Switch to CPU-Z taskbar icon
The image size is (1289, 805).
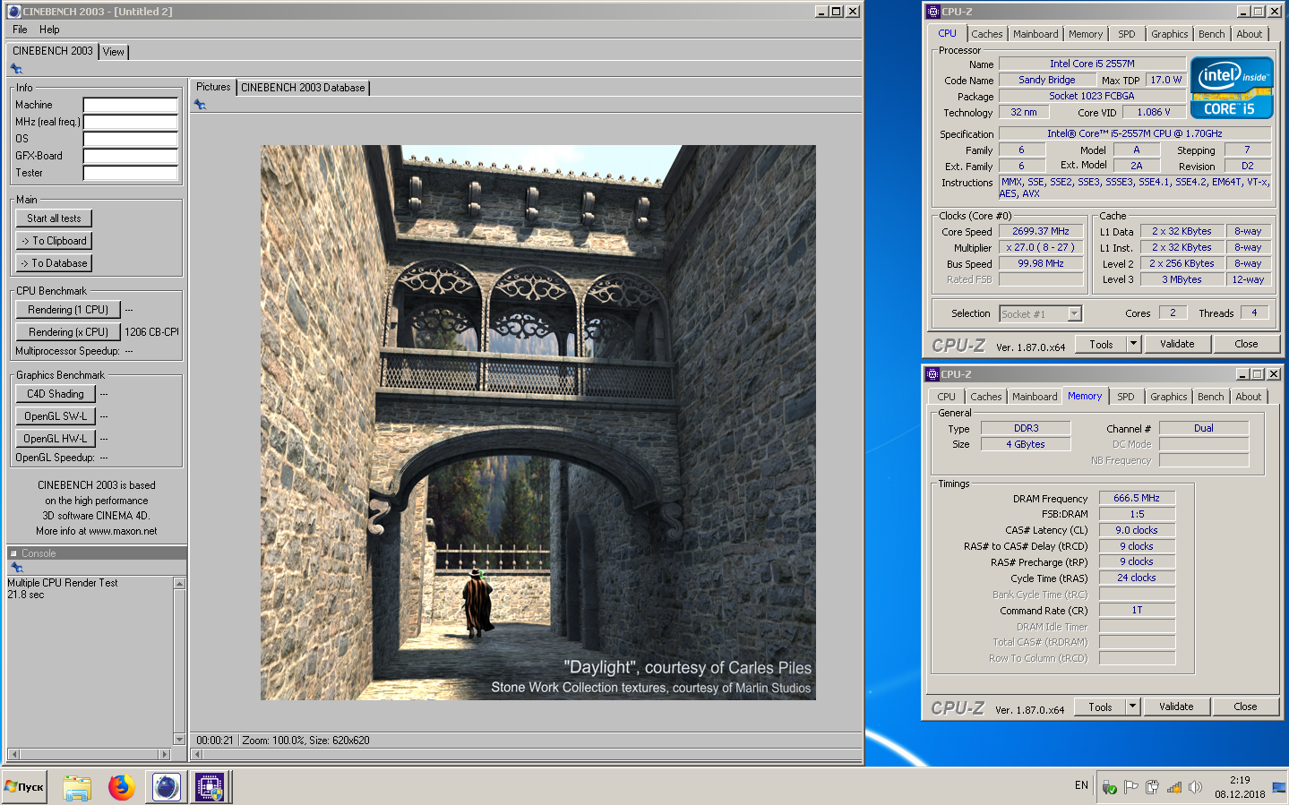pyautogui.click(x=211, y=787)
